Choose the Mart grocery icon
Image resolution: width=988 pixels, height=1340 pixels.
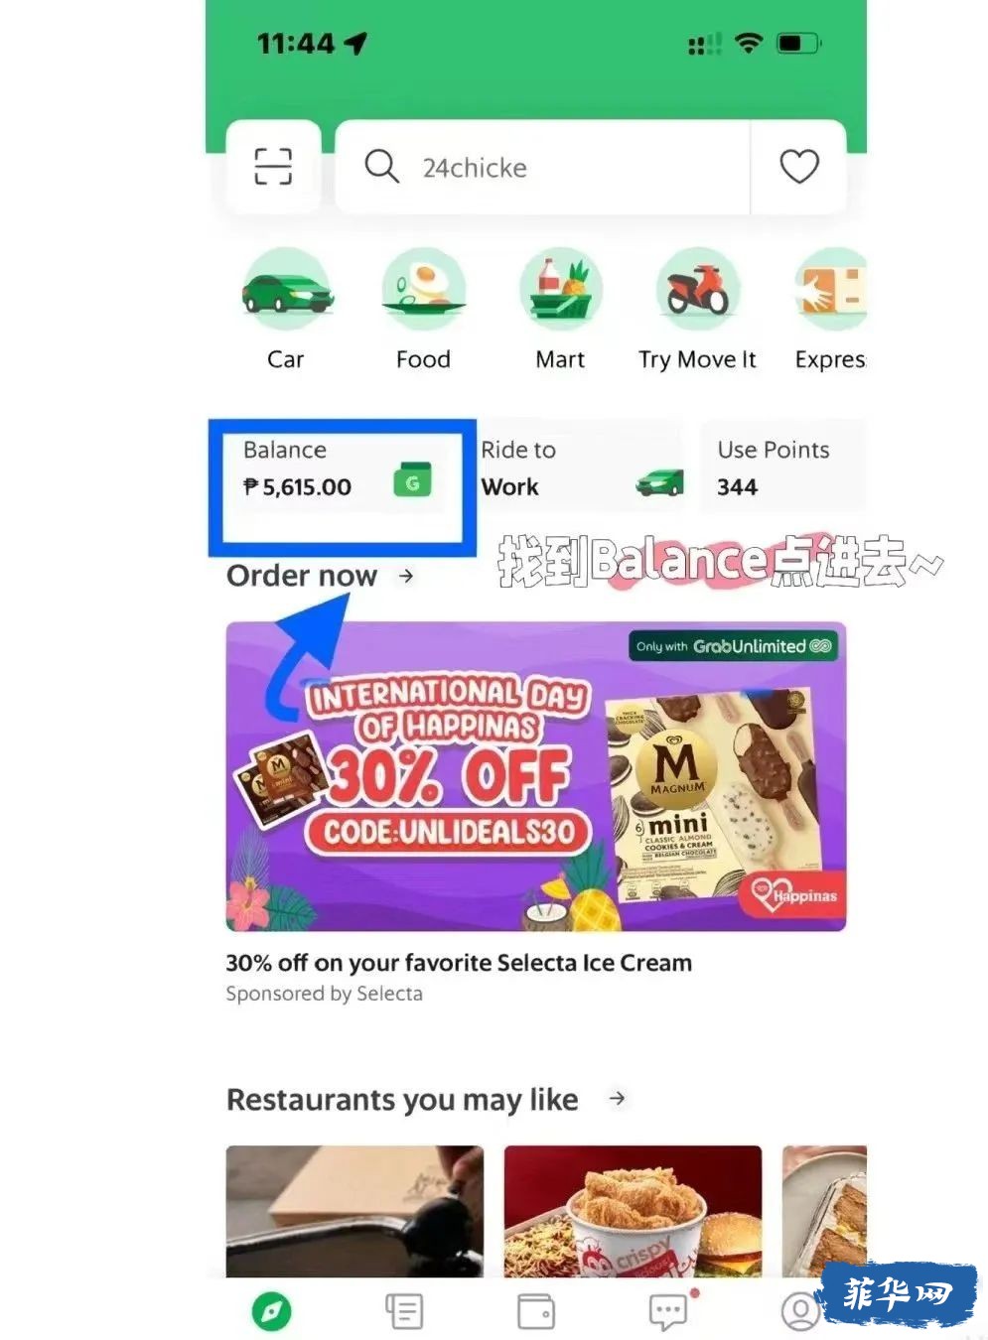click(x=561, y=290)
